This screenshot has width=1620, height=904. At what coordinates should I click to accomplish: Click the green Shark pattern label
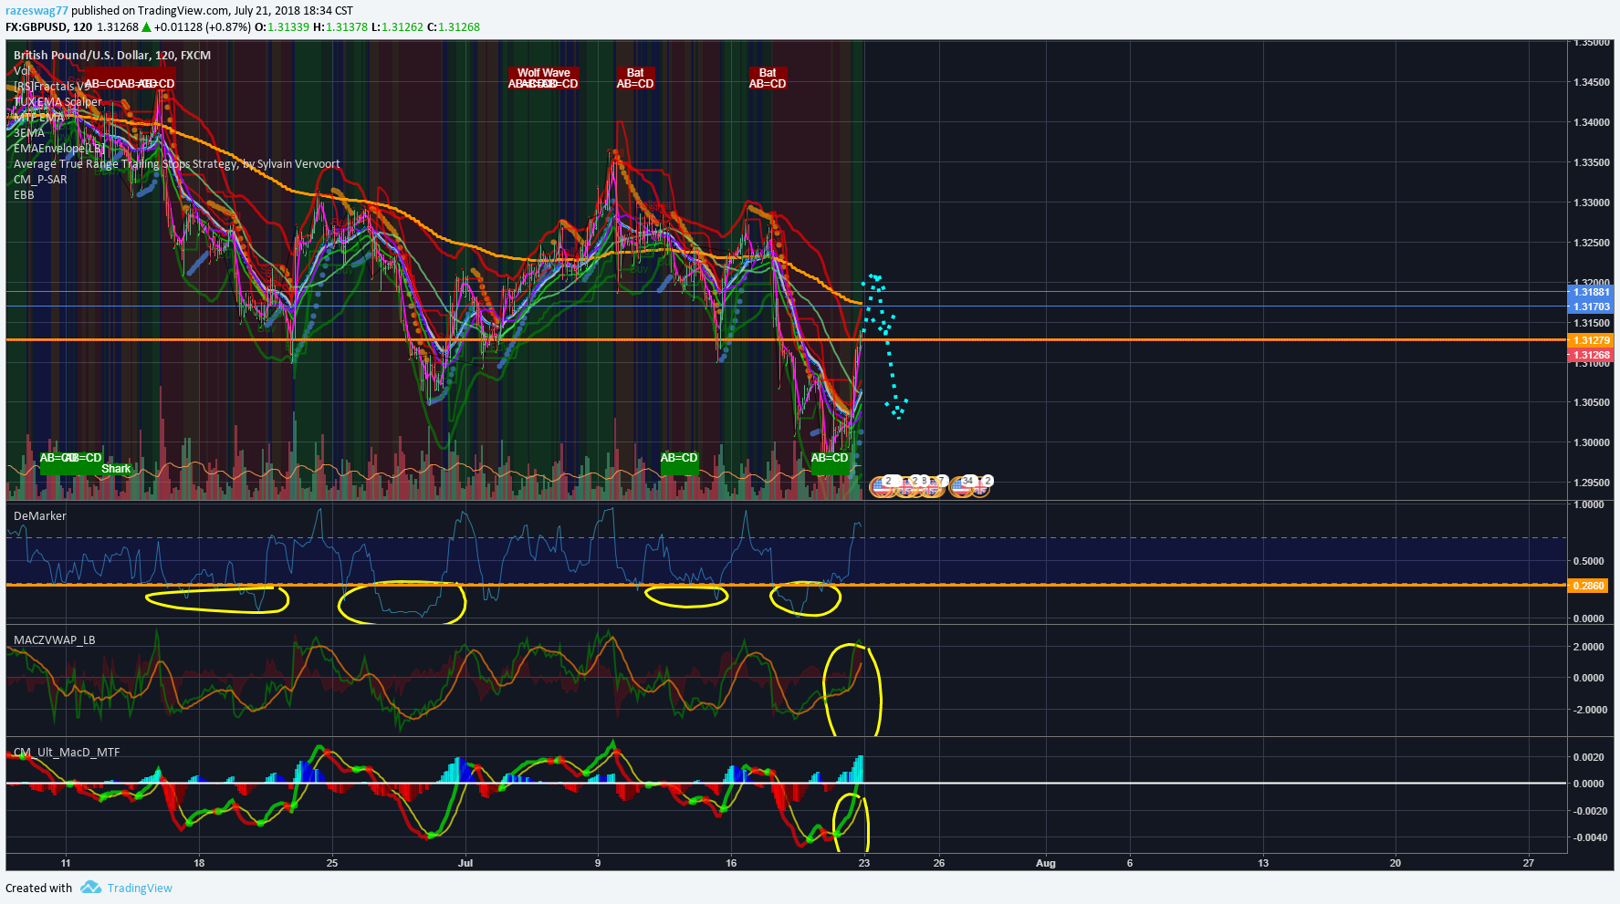pos(116,469)
